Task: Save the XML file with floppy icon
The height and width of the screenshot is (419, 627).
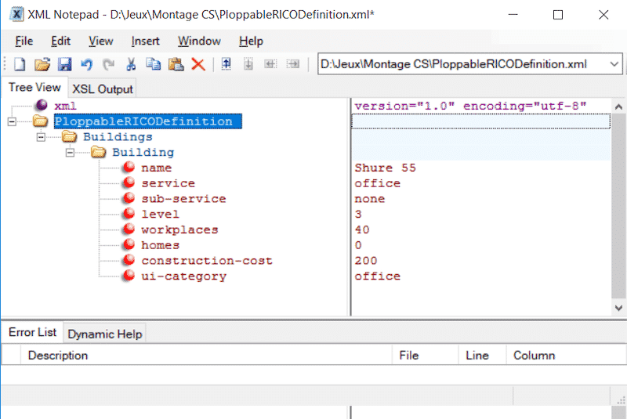Action: [x=64, y=64]
